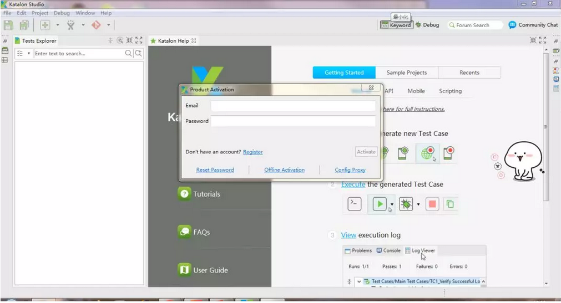The width and height of the screenshot is (561, 303).
Task: Click the Config Proxy link
Action: click(350, 170)
